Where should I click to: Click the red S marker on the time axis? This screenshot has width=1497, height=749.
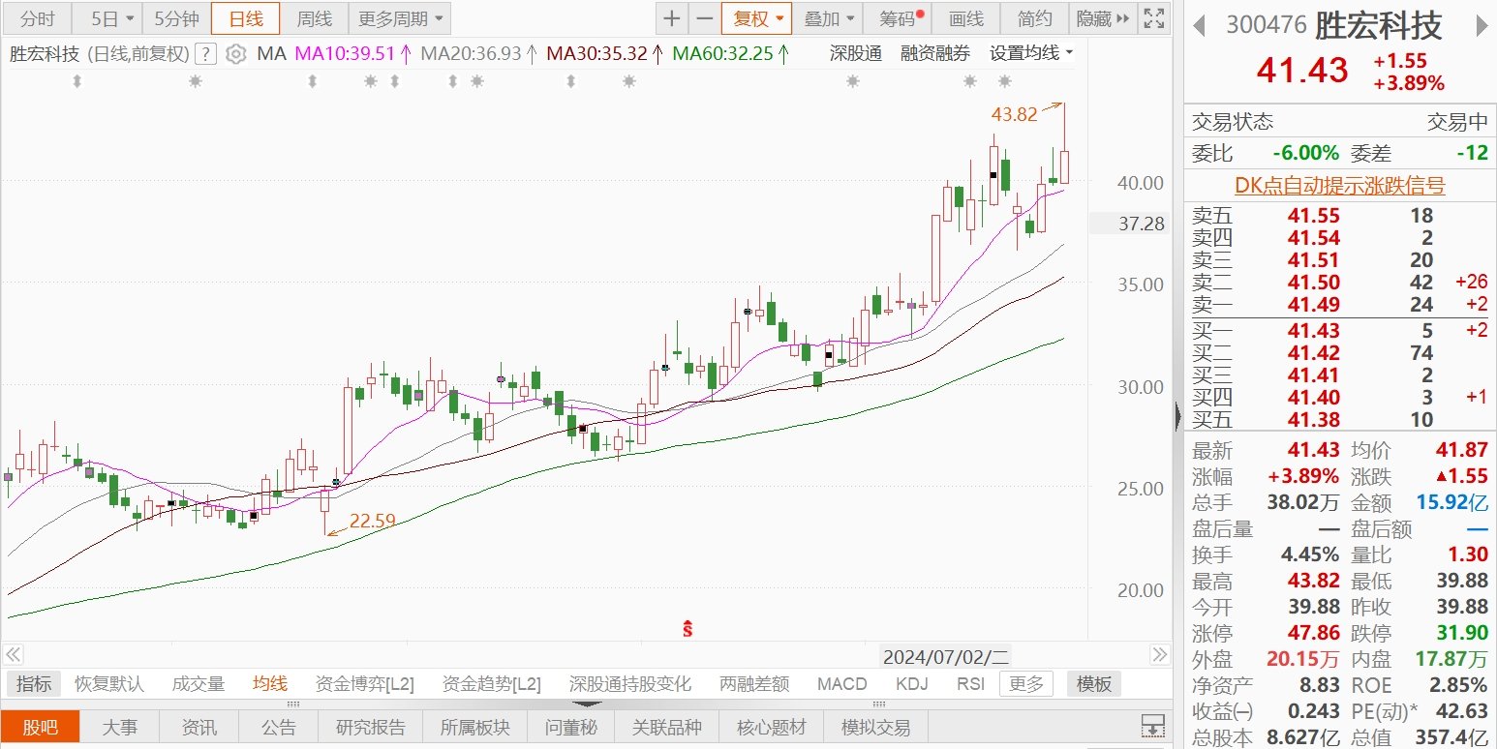(687, 629)
